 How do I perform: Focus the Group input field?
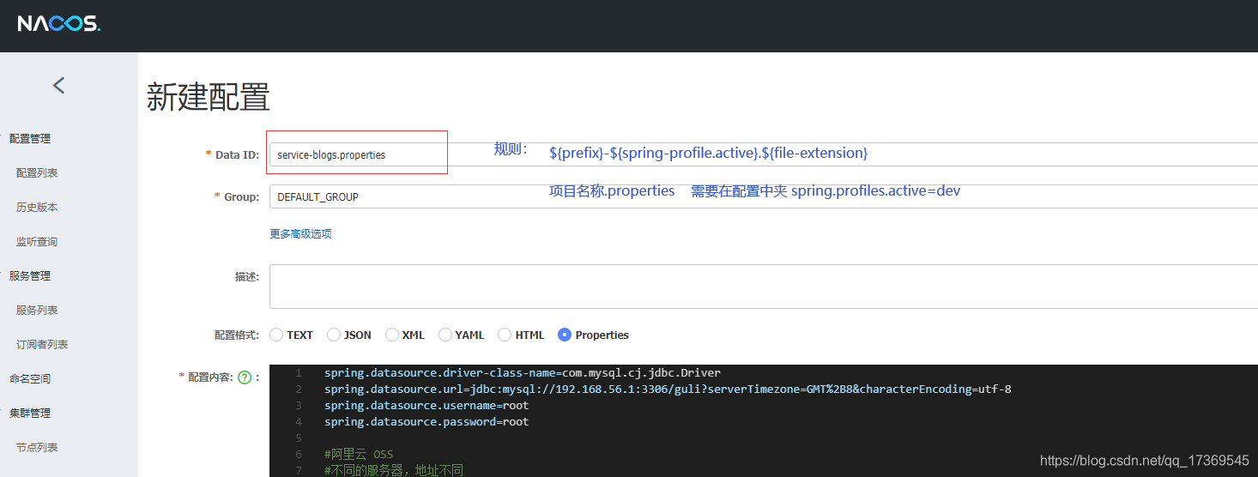(x=764, y=196)
